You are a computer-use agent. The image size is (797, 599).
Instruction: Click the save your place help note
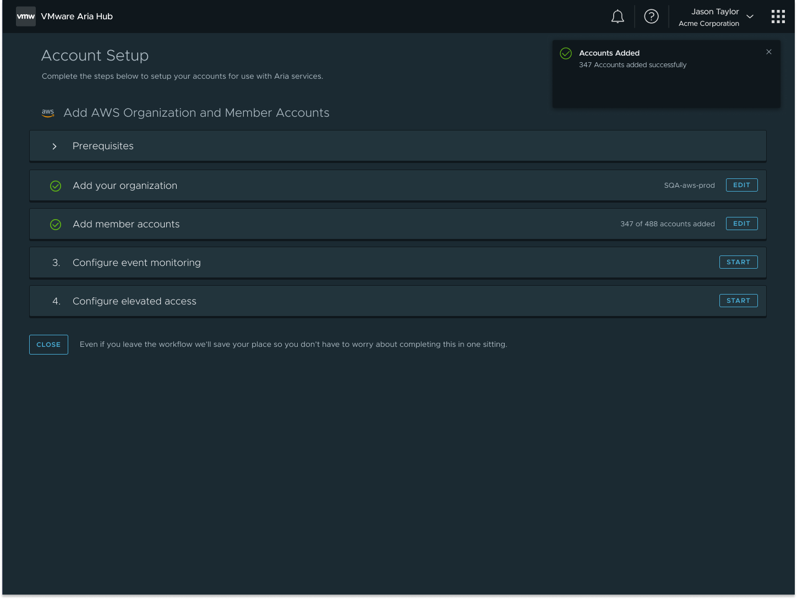[x=293, y=345]
